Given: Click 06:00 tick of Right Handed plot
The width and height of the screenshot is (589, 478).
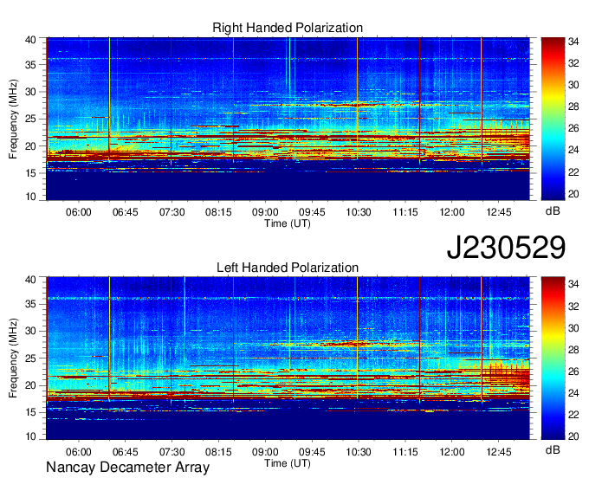Looking at the screenshot, I should pyautogui.click(x=79, y=212).
